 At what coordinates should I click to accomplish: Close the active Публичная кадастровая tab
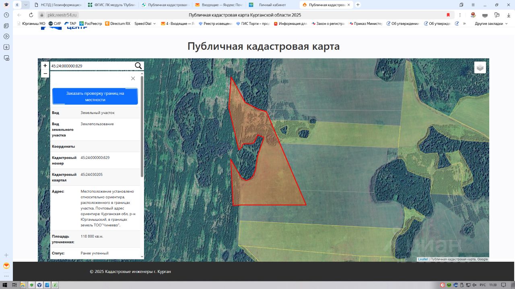[349, 5]
